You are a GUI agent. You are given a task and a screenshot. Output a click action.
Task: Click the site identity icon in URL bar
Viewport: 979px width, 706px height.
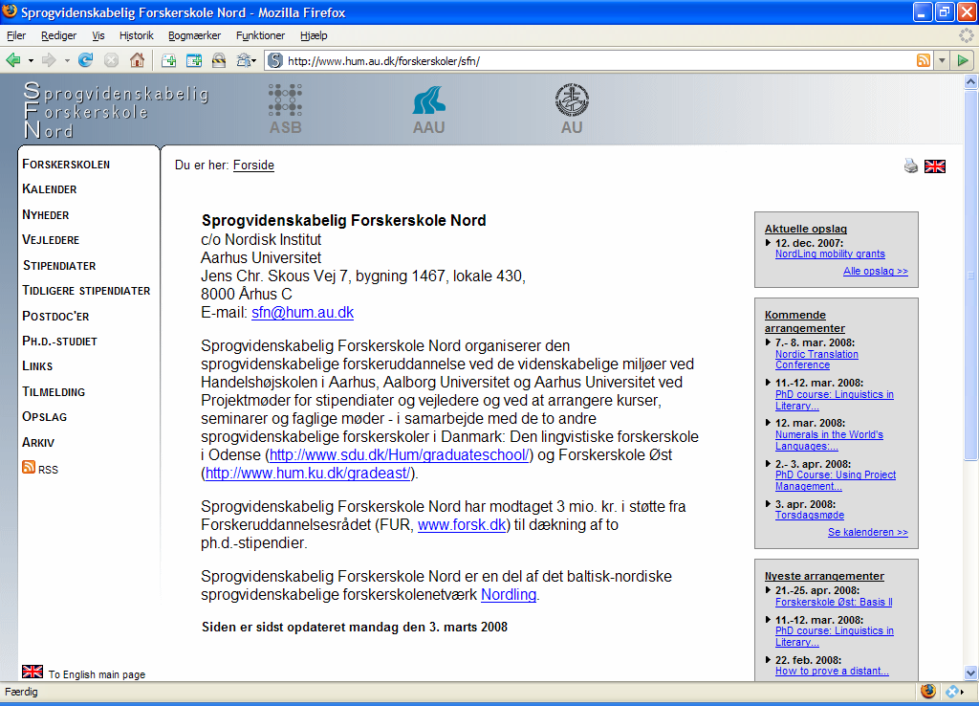click(x=274, y=60)
